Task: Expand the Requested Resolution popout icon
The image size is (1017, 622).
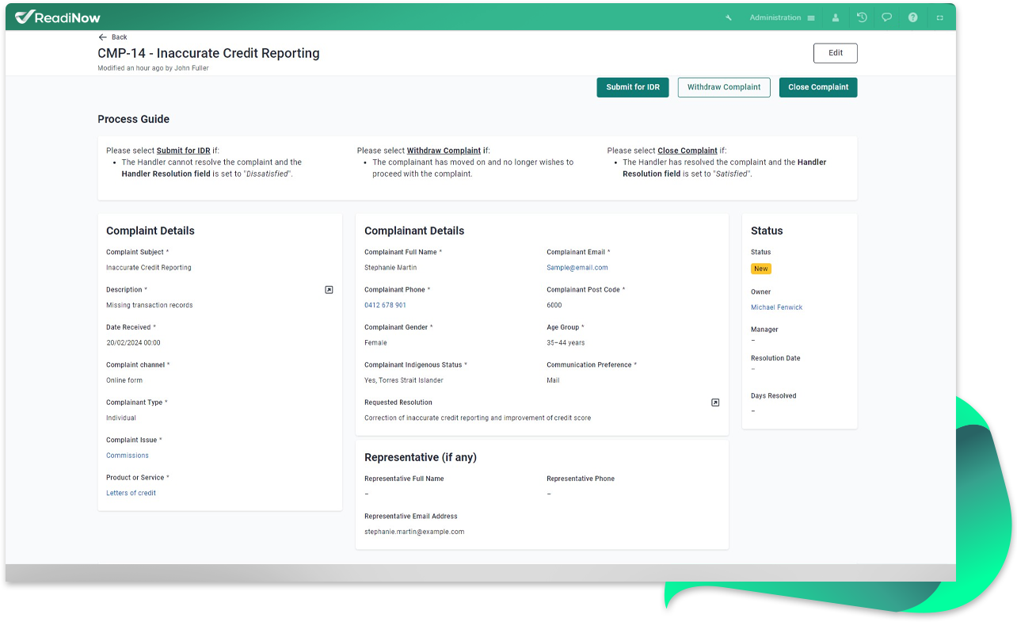Action: click(715, 403)
